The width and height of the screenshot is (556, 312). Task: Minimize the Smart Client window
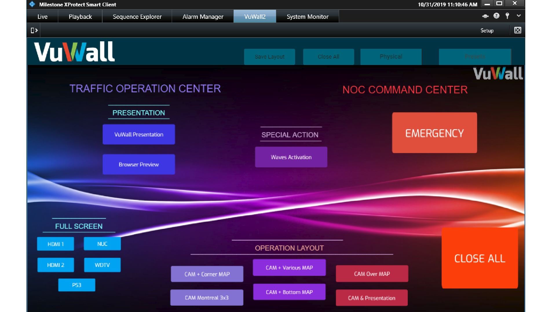click(x=487, y=4)
